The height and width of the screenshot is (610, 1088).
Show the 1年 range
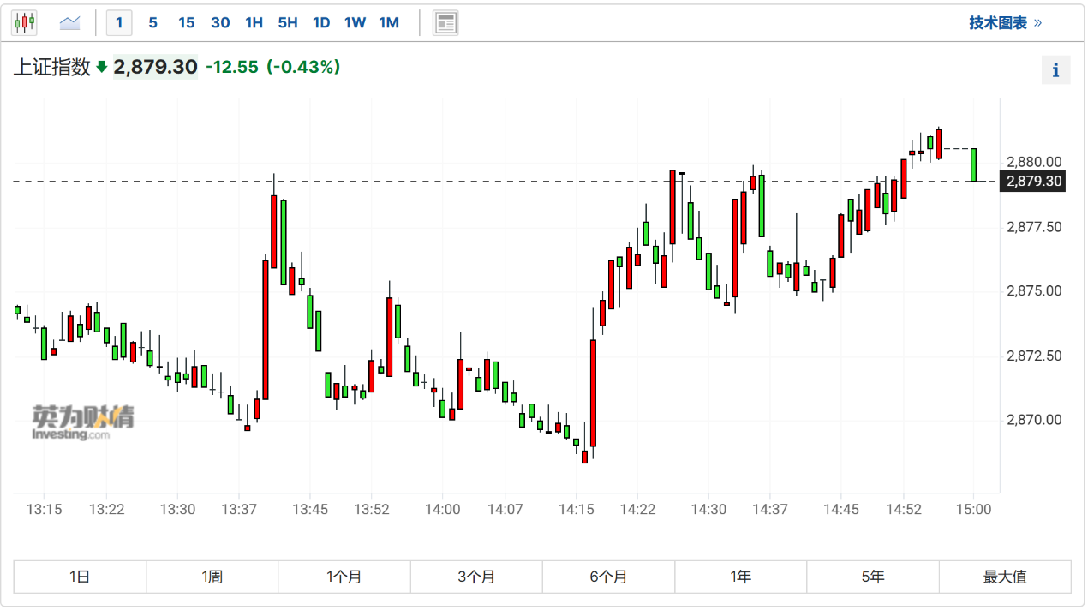click(740, 577)
